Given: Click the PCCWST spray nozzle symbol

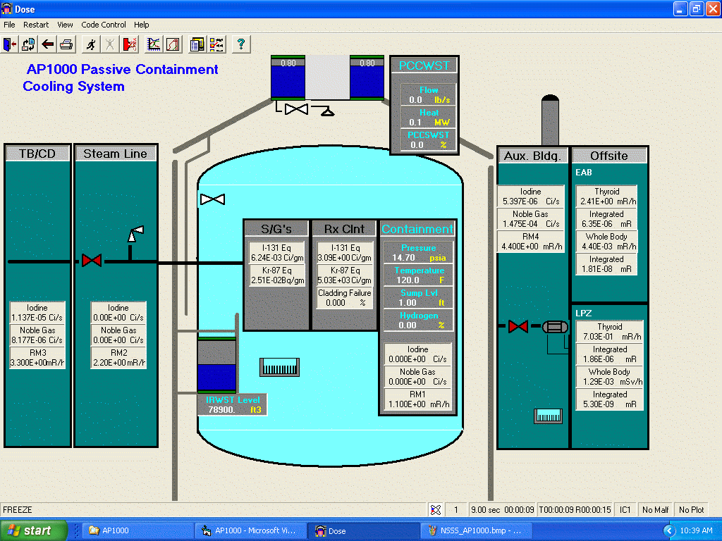Looking at the screenshot, I should click(x=327, y=111).
